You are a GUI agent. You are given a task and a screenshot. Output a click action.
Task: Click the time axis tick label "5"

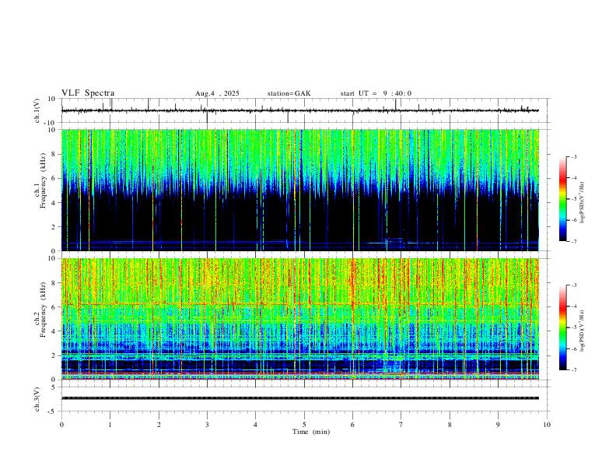[x=304, y=425]
